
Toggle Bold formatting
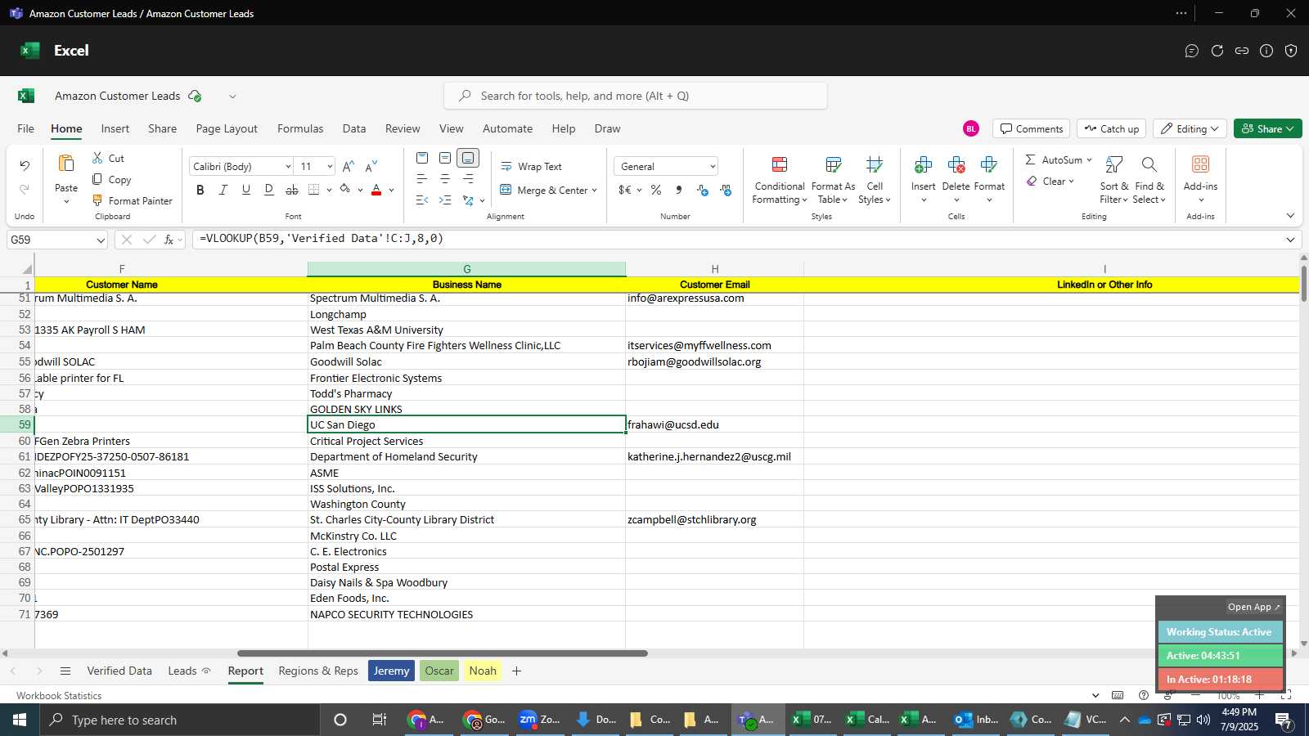(x=200, y=190)
